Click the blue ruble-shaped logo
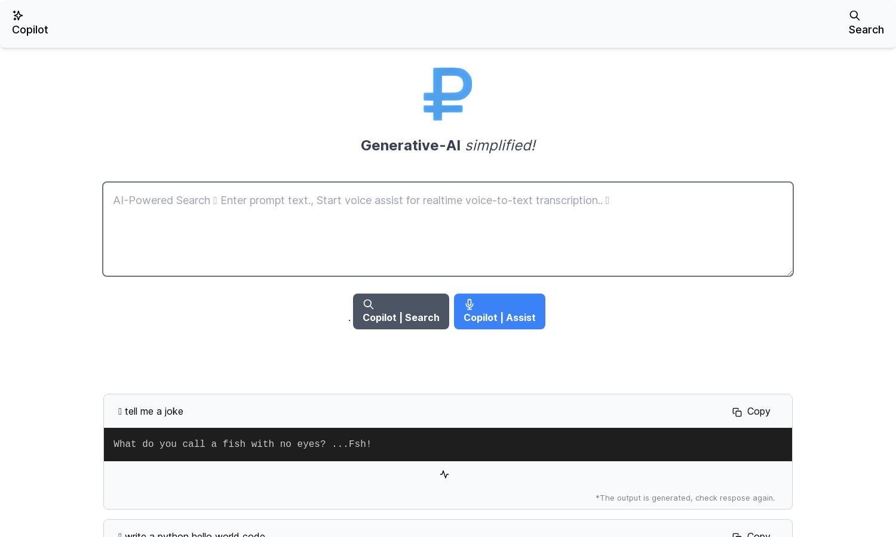 click(448, 94)
